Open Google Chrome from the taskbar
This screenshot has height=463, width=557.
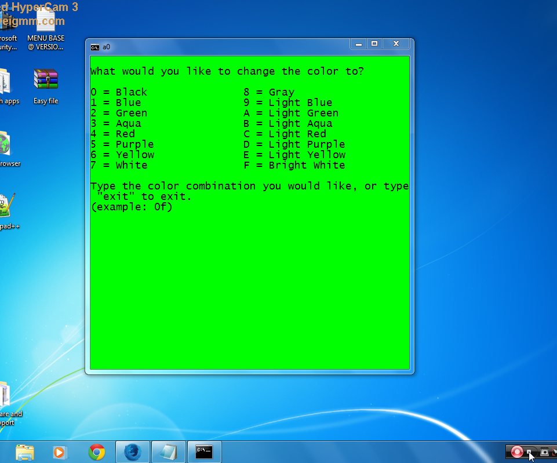97,452
